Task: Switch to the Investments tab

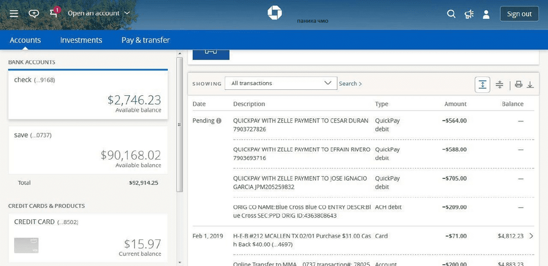Action: point(81,40)
